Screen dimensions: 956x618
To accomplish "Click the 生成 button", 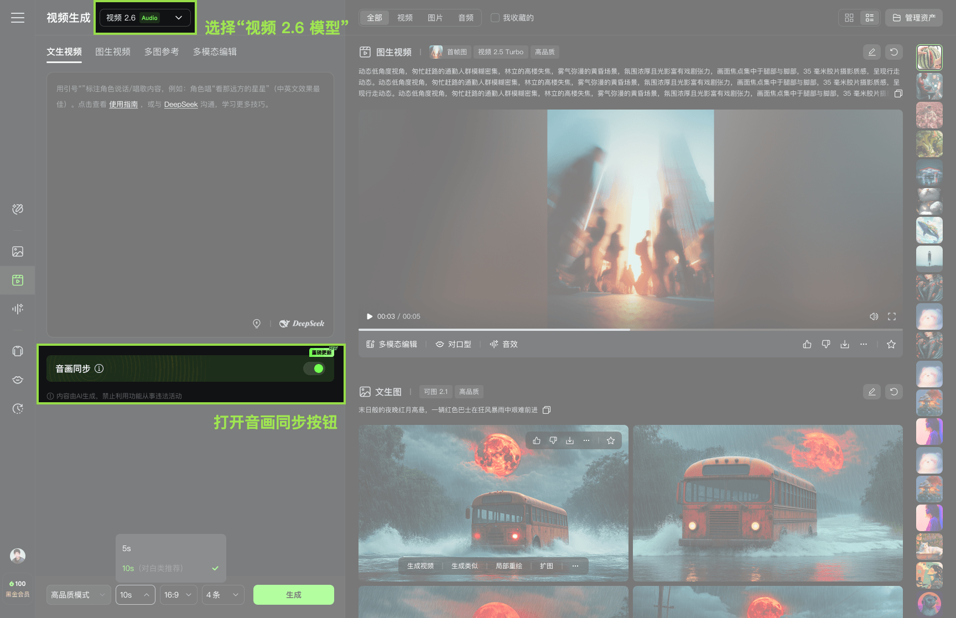I will click(x=293, y=594).
